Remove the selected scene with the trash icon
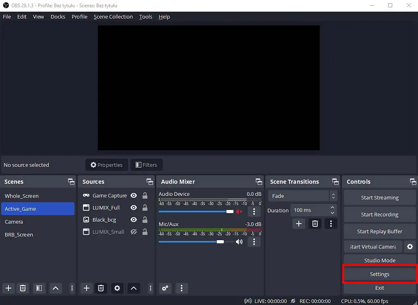 click(23, 288)
